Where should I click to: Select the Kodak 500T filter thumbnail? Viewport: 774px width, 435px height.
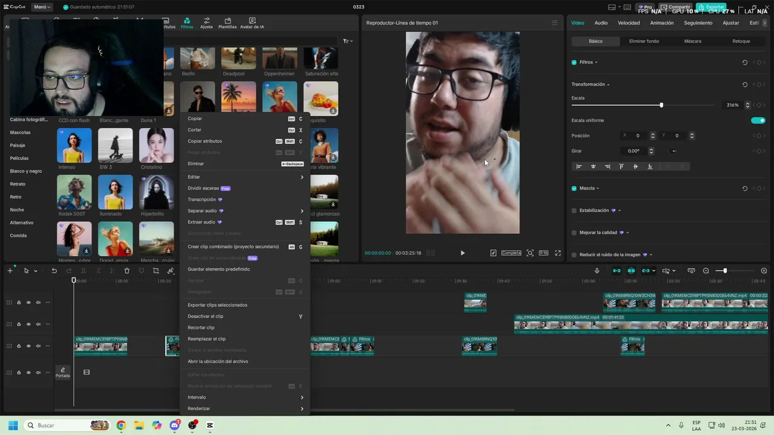[x=74, y=192]
